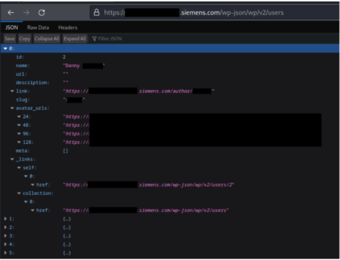The width and height of the screenshot is (340, 260).
Task: Collapse the 0 node under self
Action: 26,176
